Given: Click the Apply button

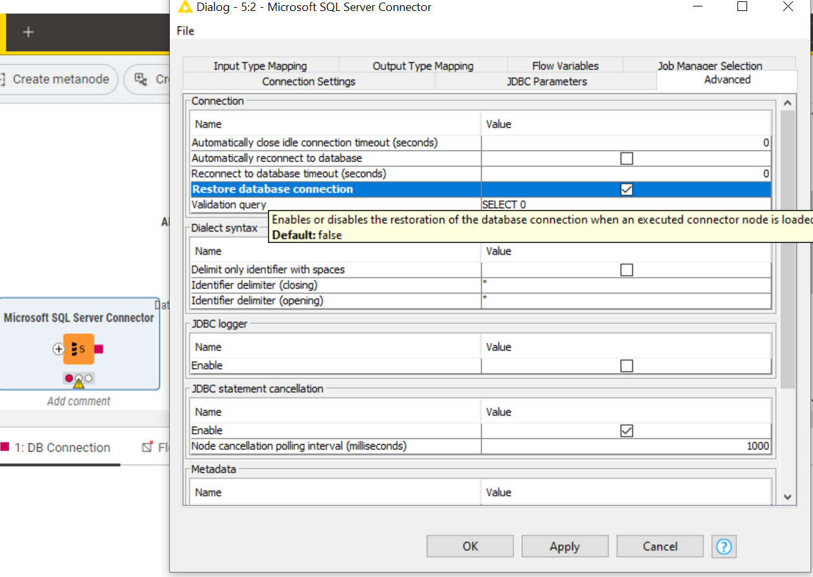Looking at the screenshot, I should coord(565,547).
